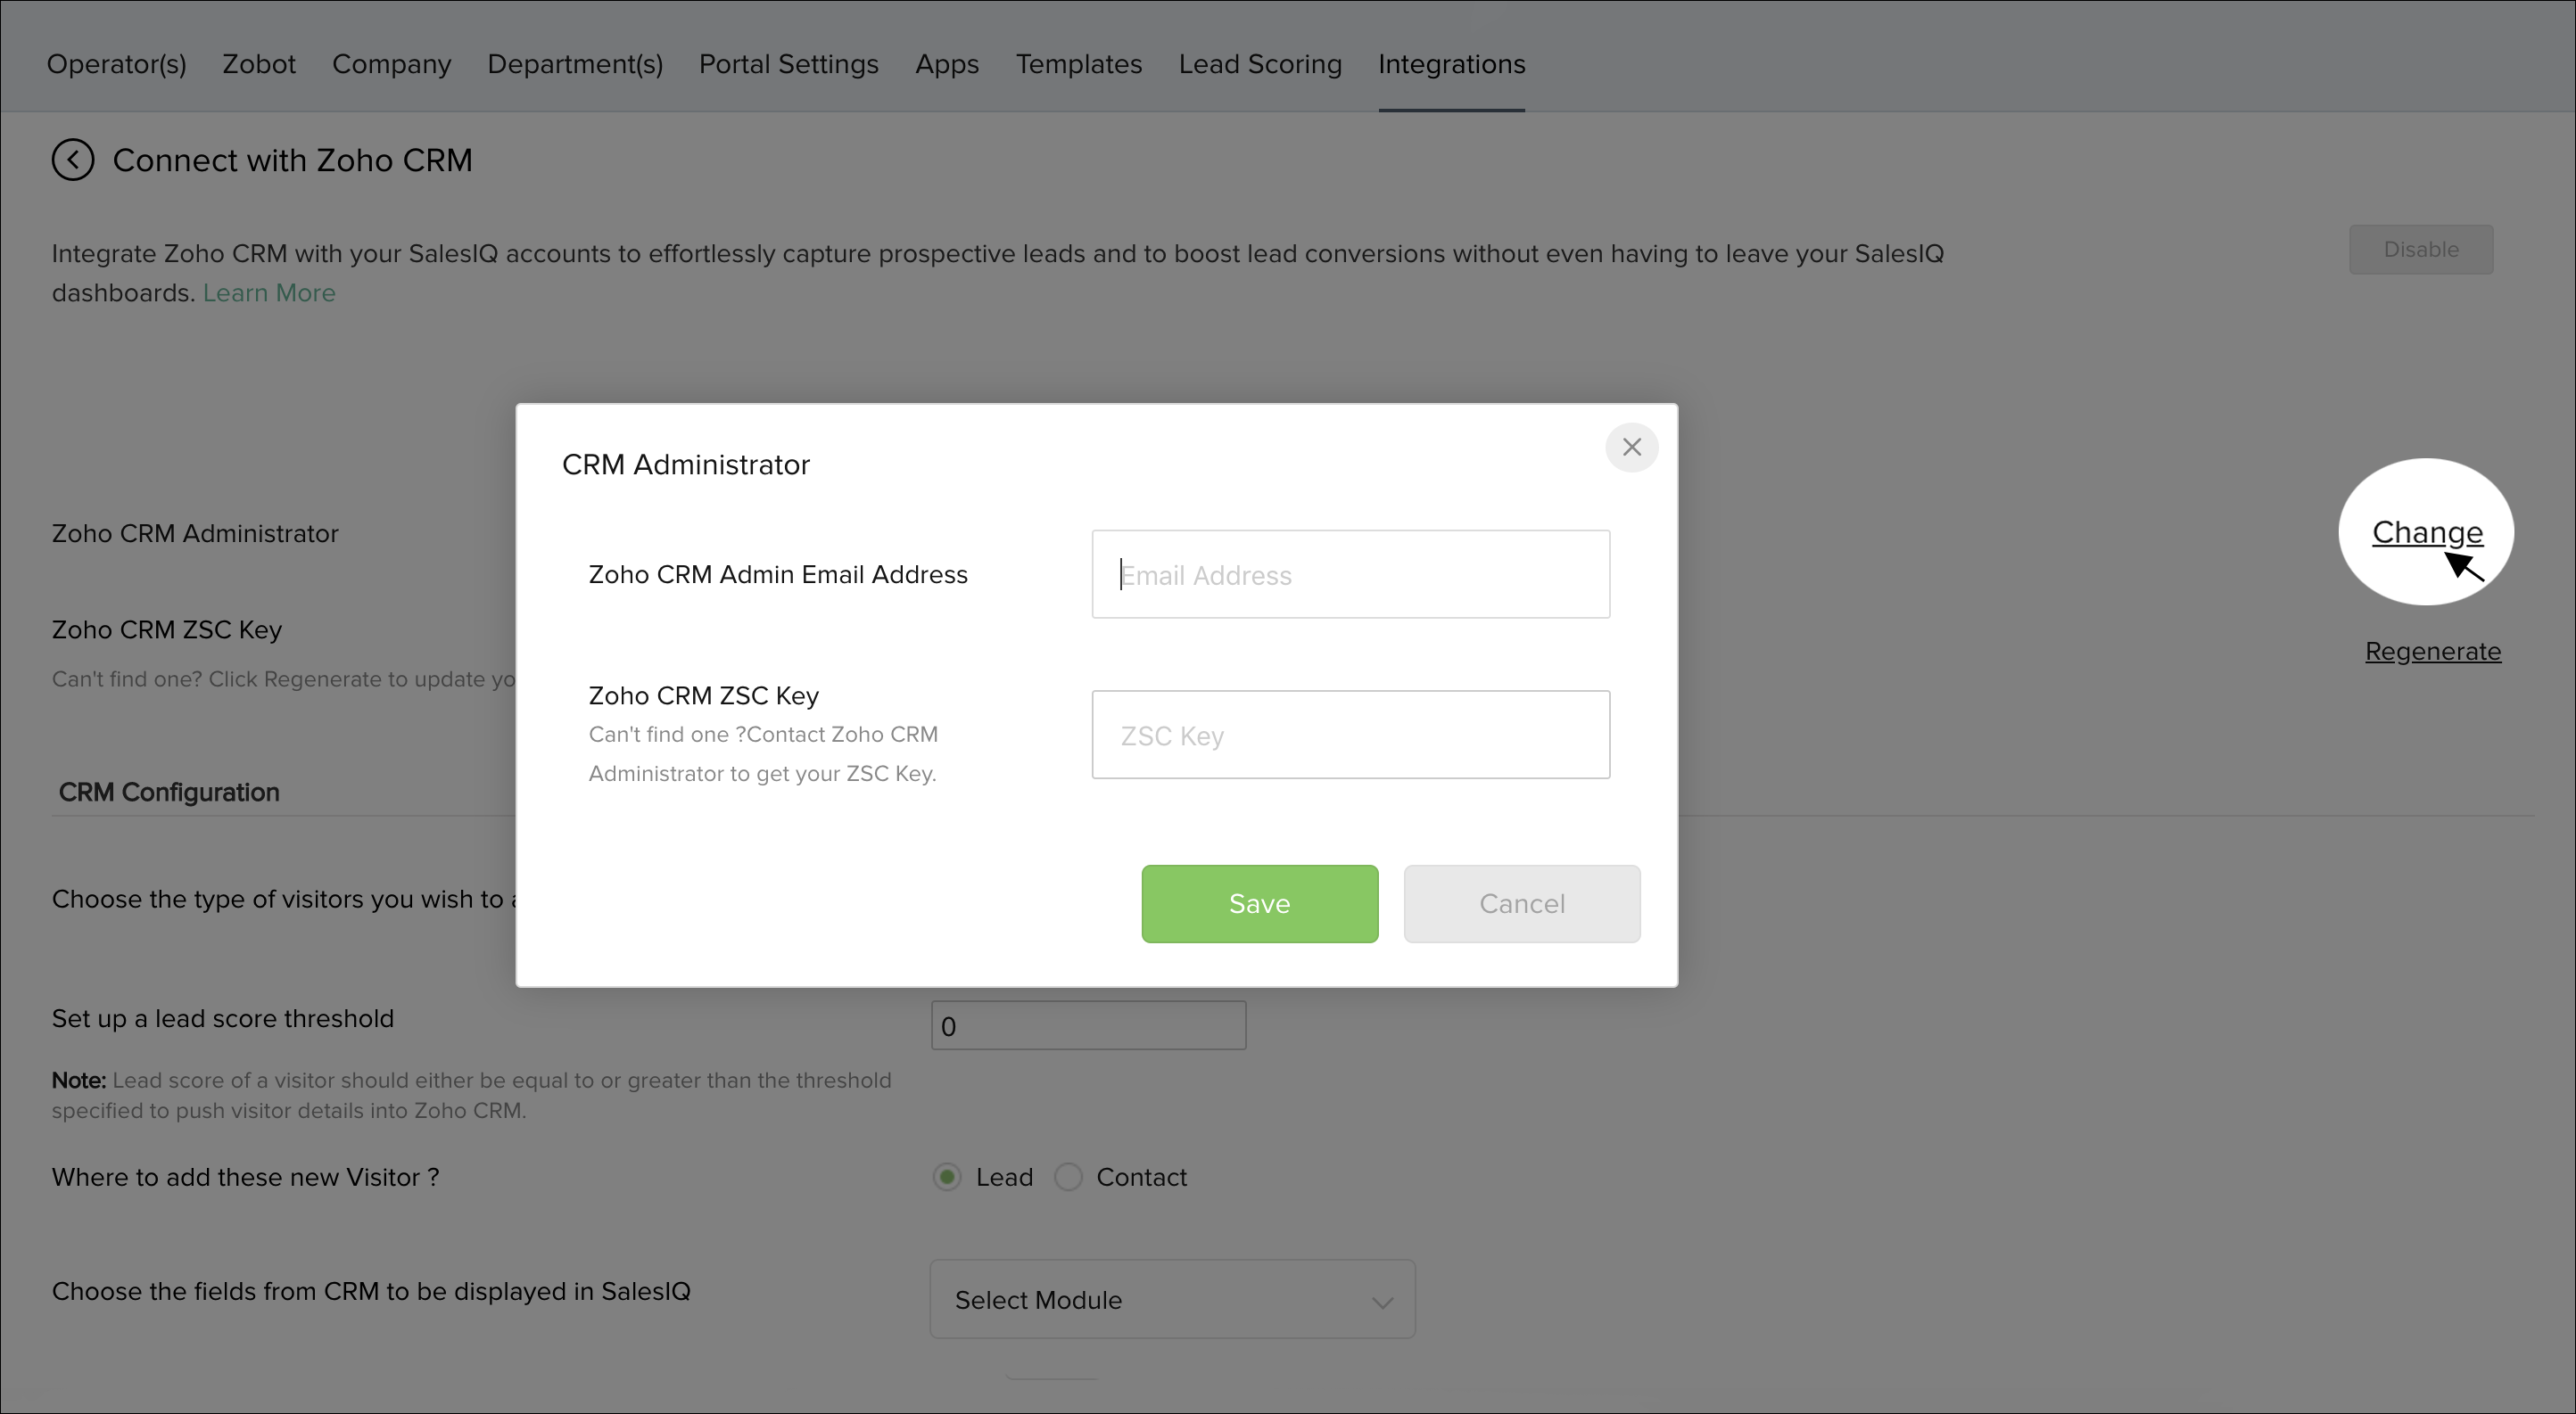Click the 'Set up a lead score threshold' label
Image resolution: width=2576 pixels, height=1414 pixels.
click(223, 1018)
